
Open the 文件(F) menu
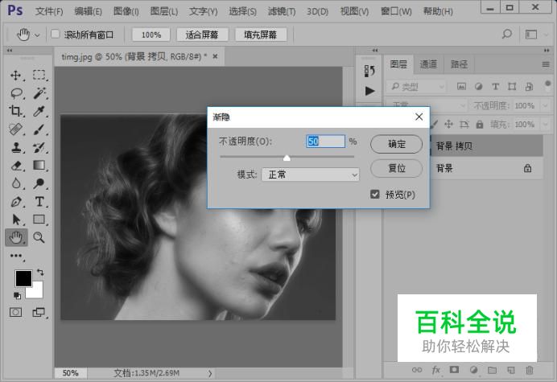[49, 11]
